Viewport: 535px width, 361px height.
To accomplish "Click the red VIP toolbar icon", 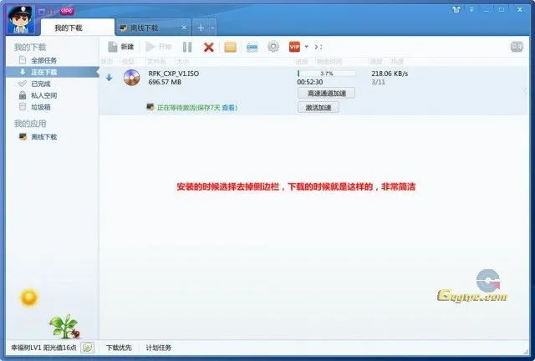I will click(x=294, y=47).
